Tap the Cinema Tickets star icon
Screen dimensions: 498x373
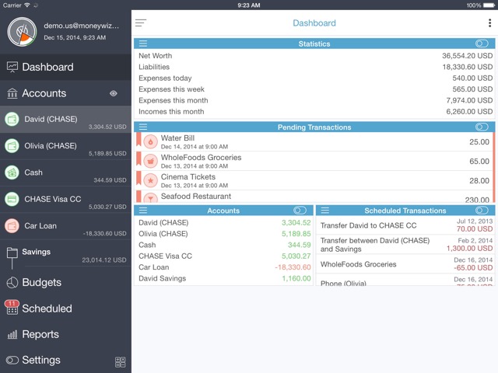tap(150, 180)
